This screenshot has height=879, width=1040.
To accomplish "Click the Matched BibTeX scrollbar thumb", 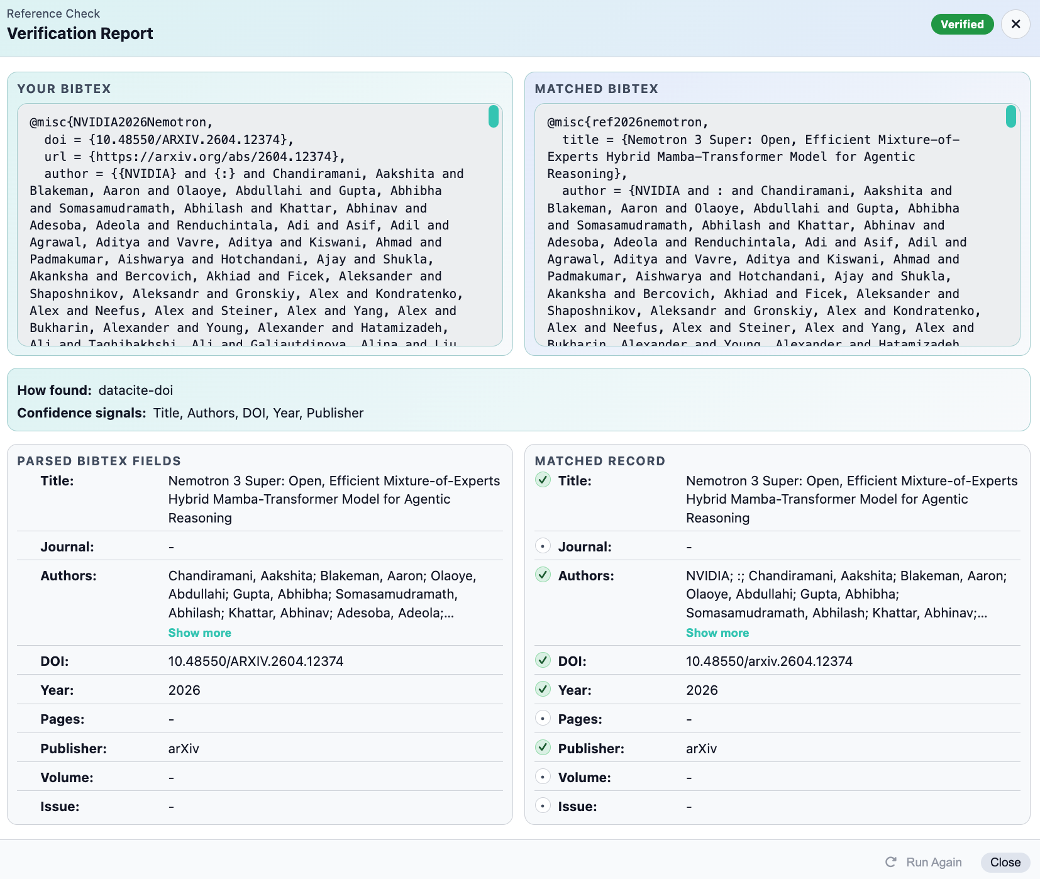I will [x=1011, y=116].
